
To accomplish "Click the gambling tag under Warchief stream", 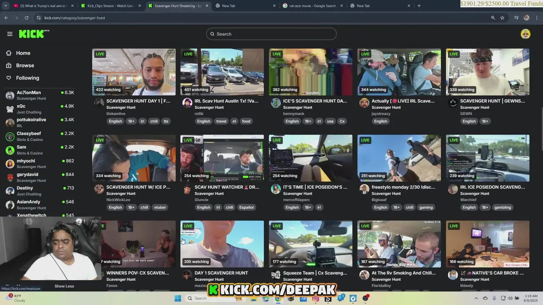I will [x=503, y=207].
